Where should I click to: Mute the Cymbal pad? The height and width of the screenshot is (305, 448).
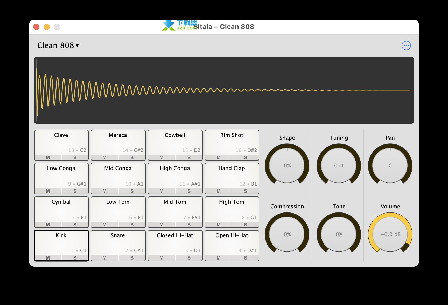(x=48, y=225)
